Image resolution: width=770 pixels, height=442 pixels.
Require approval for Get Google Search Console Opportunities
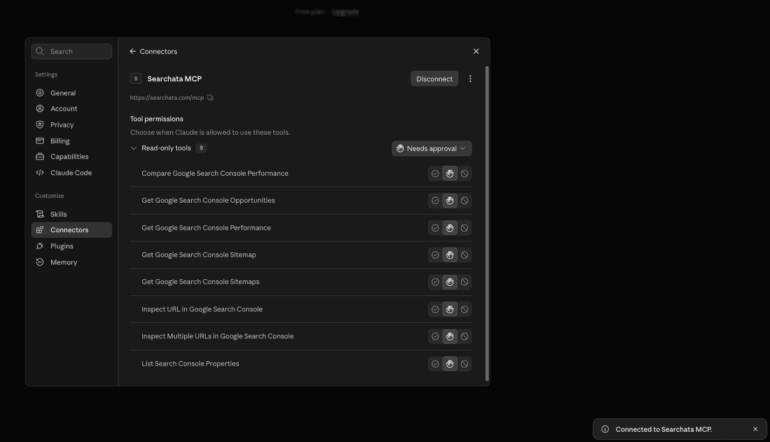coord(450,201)
